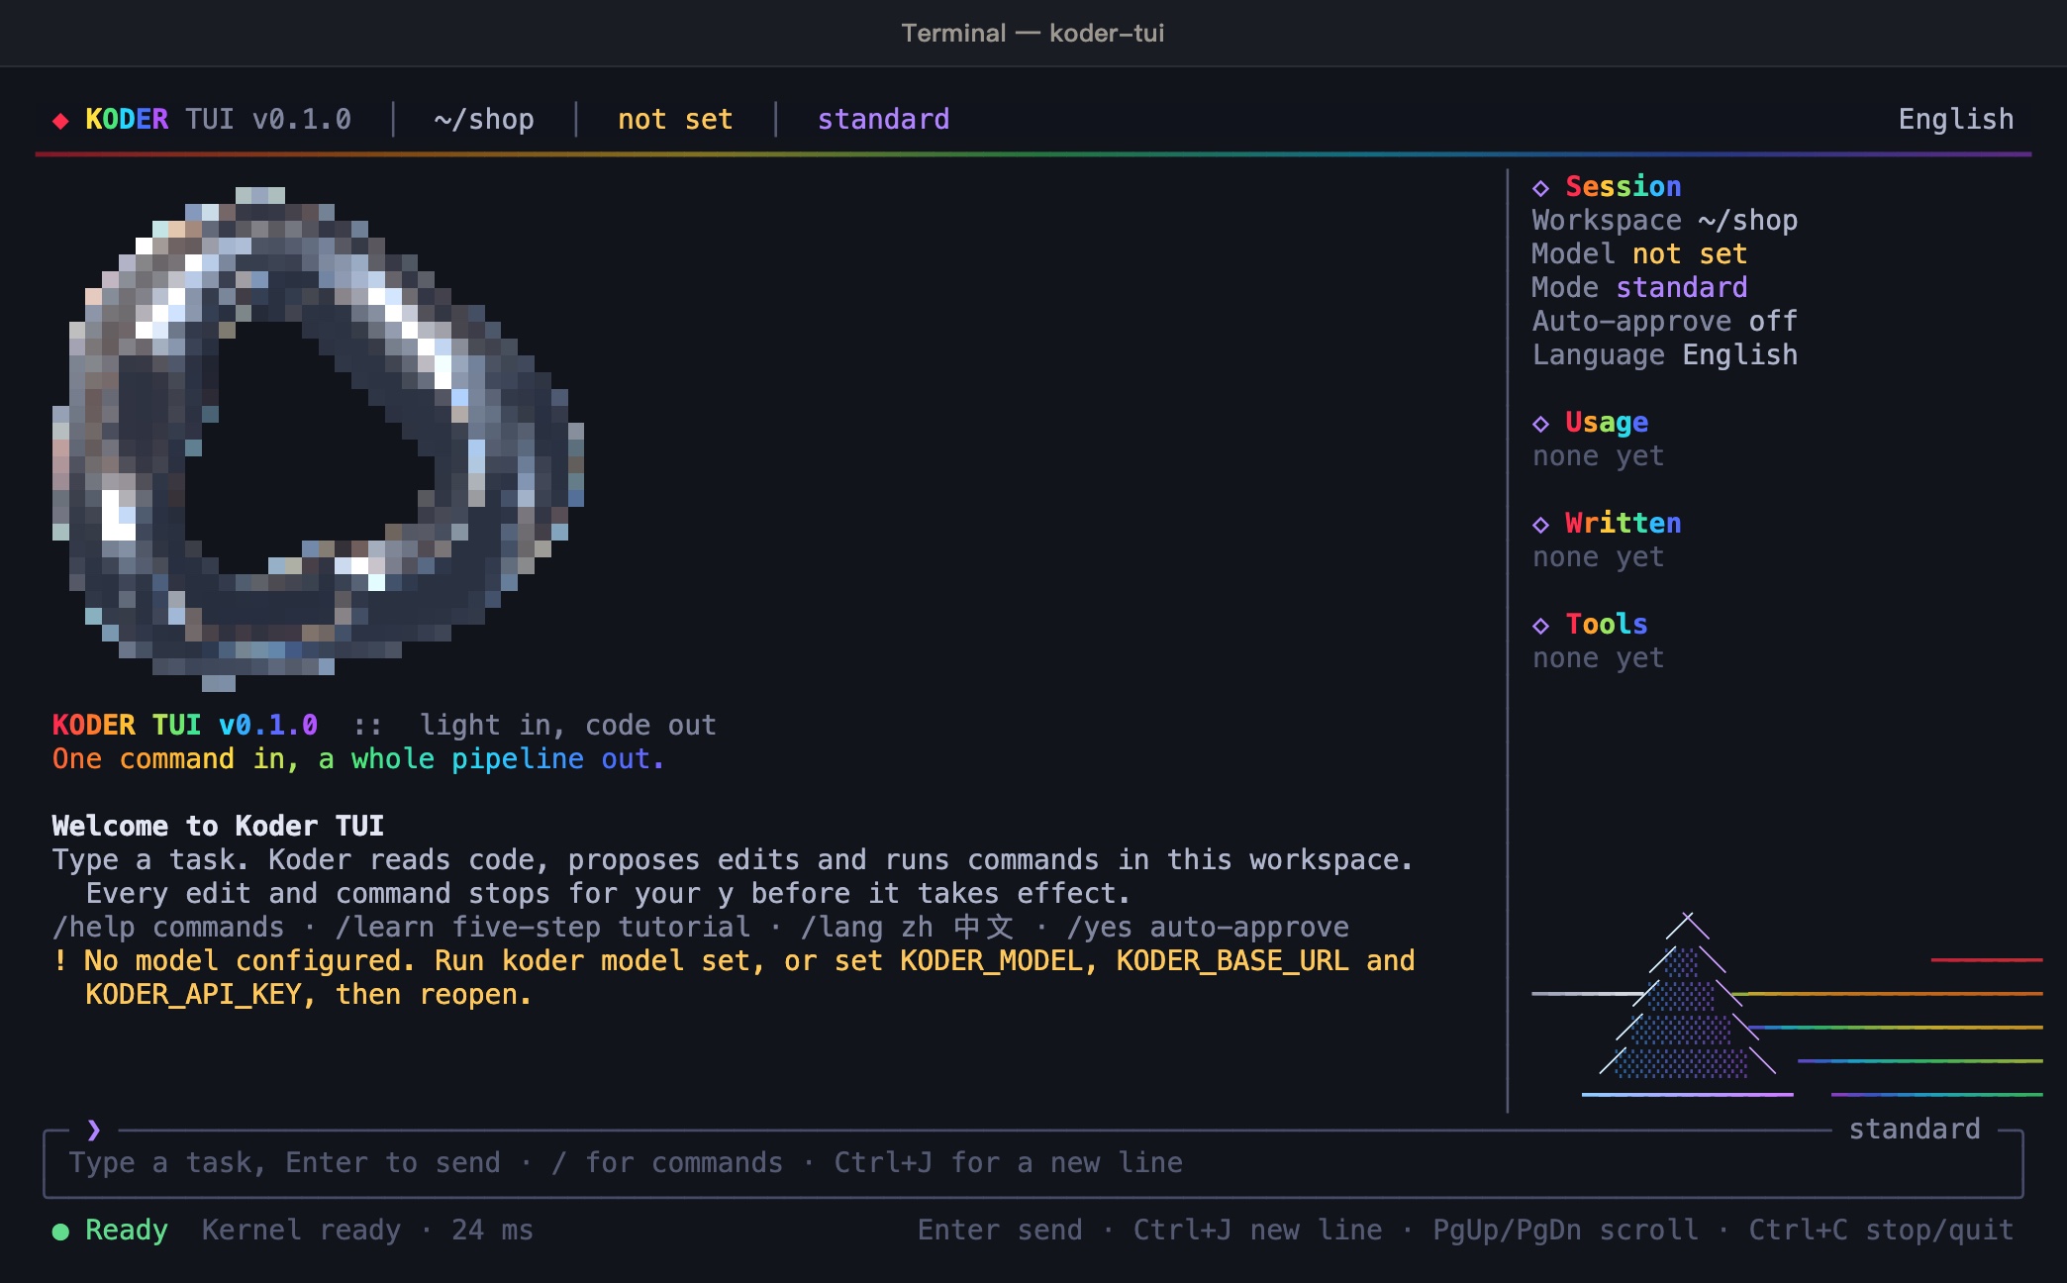Screen dimensions: 2067x1283
Task: Click the '/lang zh 中文' hint
Action: click(x=908, y=928)
